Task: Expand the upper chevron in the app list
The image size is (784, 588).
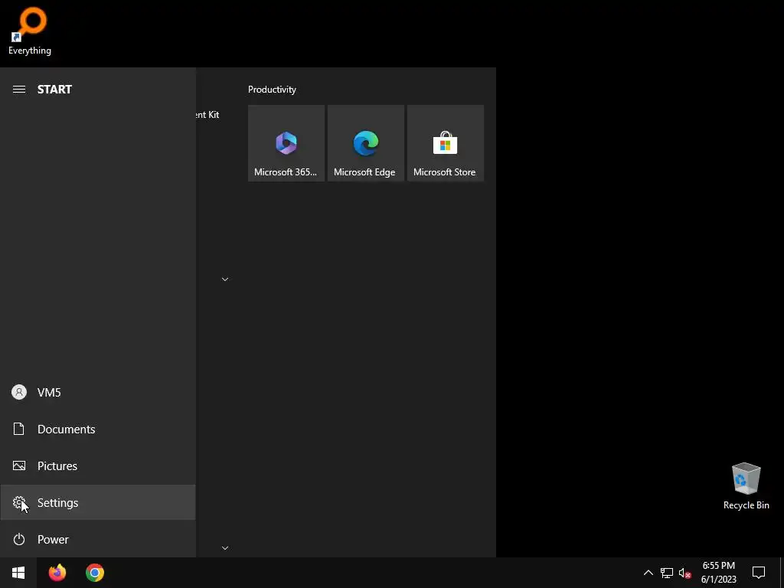Action: [x=225, y=279]
